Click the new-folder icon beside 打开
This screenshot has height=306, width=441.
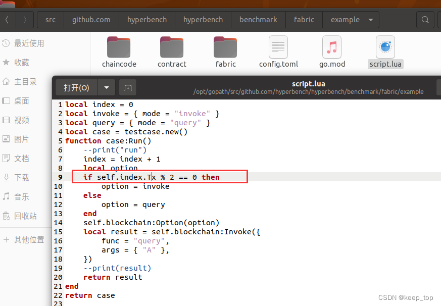[x=127, y=87]
